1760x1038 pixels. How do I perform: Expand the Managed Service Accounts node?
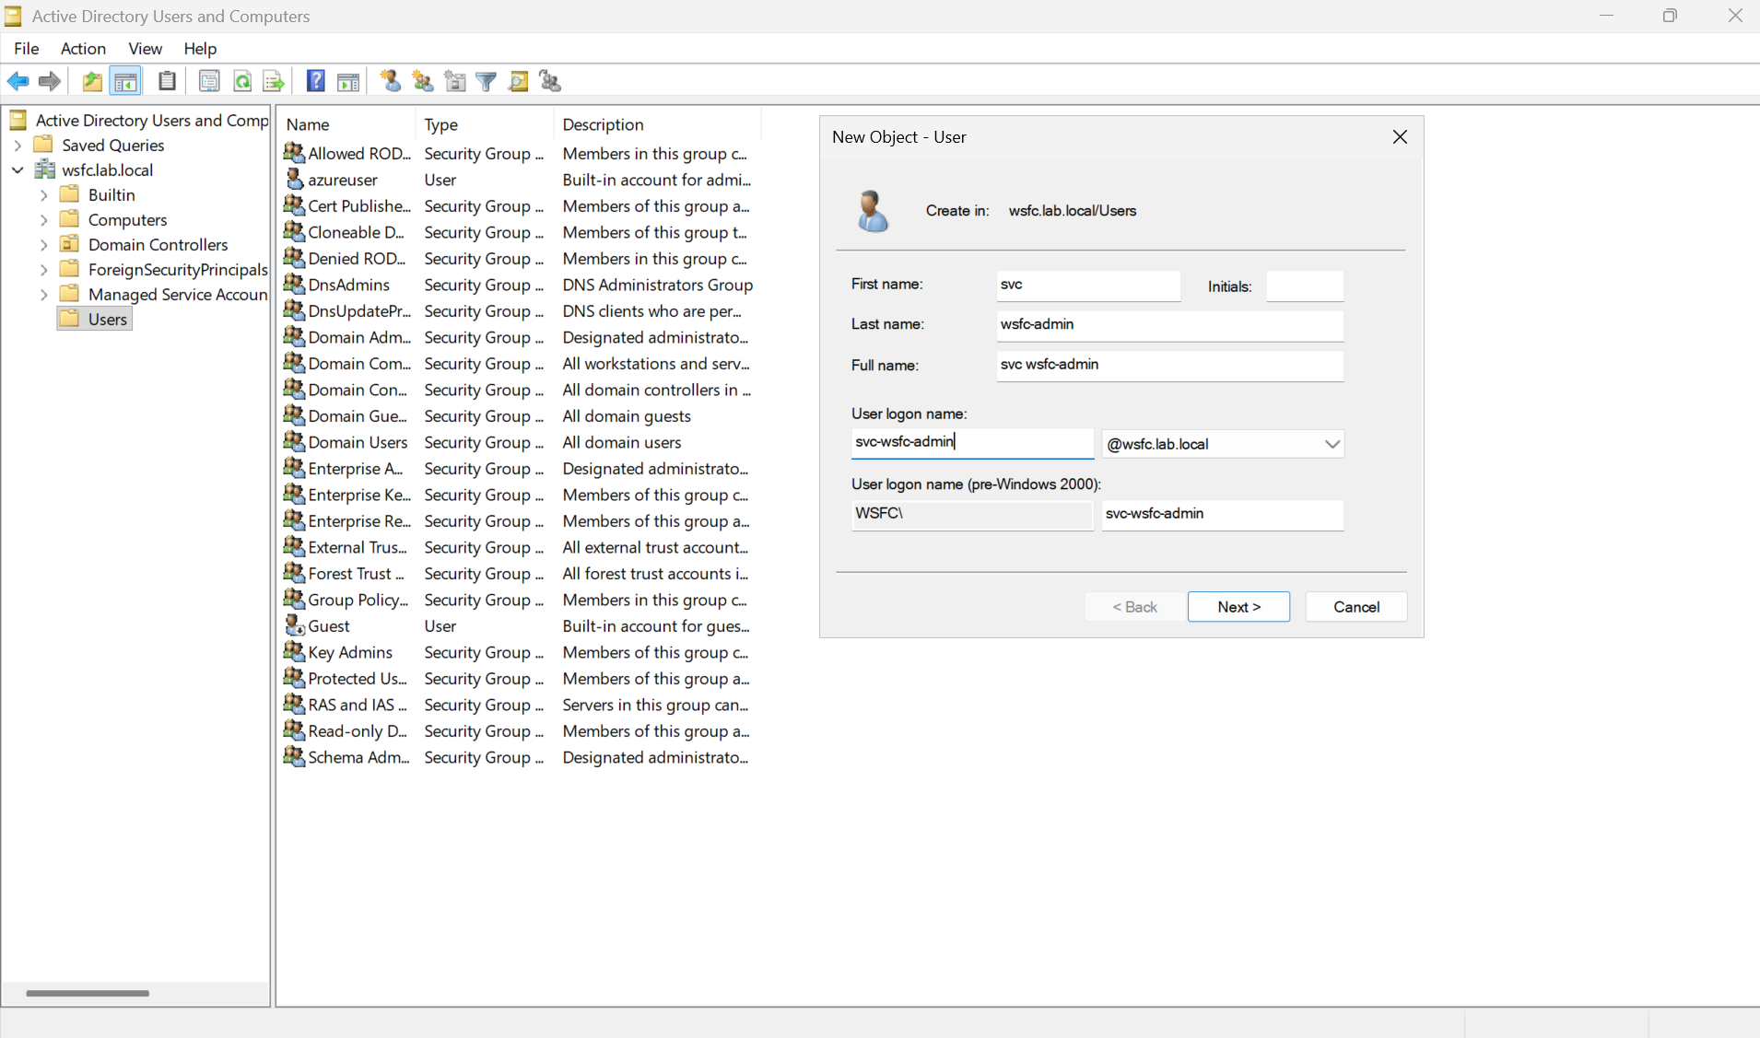44,295
